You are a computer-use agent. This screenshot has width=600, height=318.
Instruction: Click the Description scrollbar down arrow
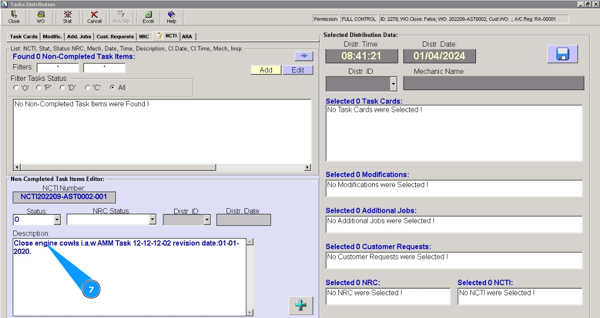coord(250,312)
